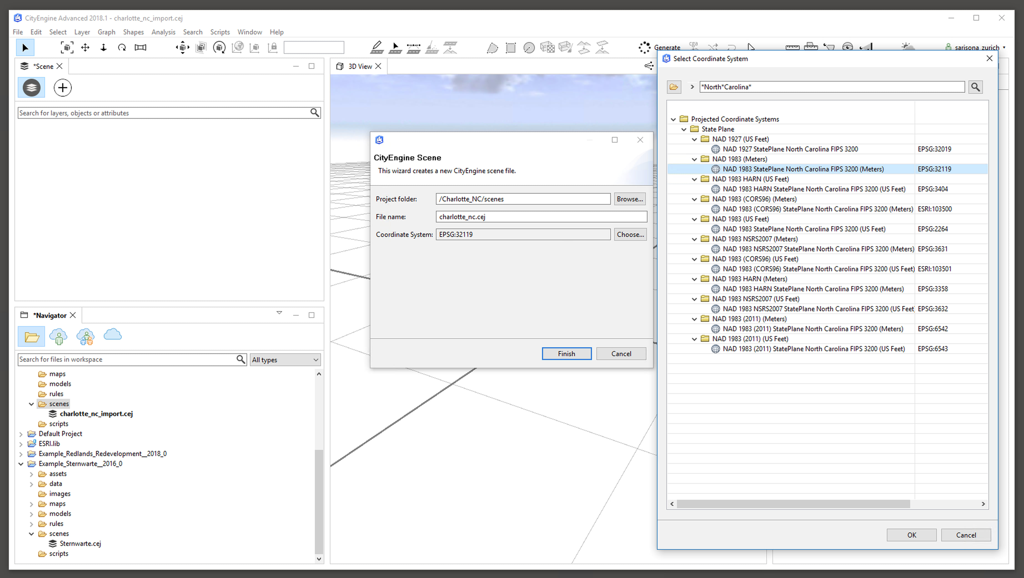This screenshot has width=1024, height=578.
Task: Click the search magnifier in Select Coordinate System
Action: point(975,87)
